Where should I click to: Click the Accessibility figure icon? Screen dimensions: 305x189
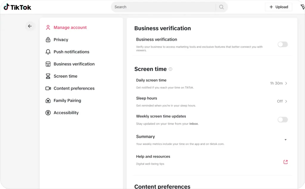tap(48, 113)
